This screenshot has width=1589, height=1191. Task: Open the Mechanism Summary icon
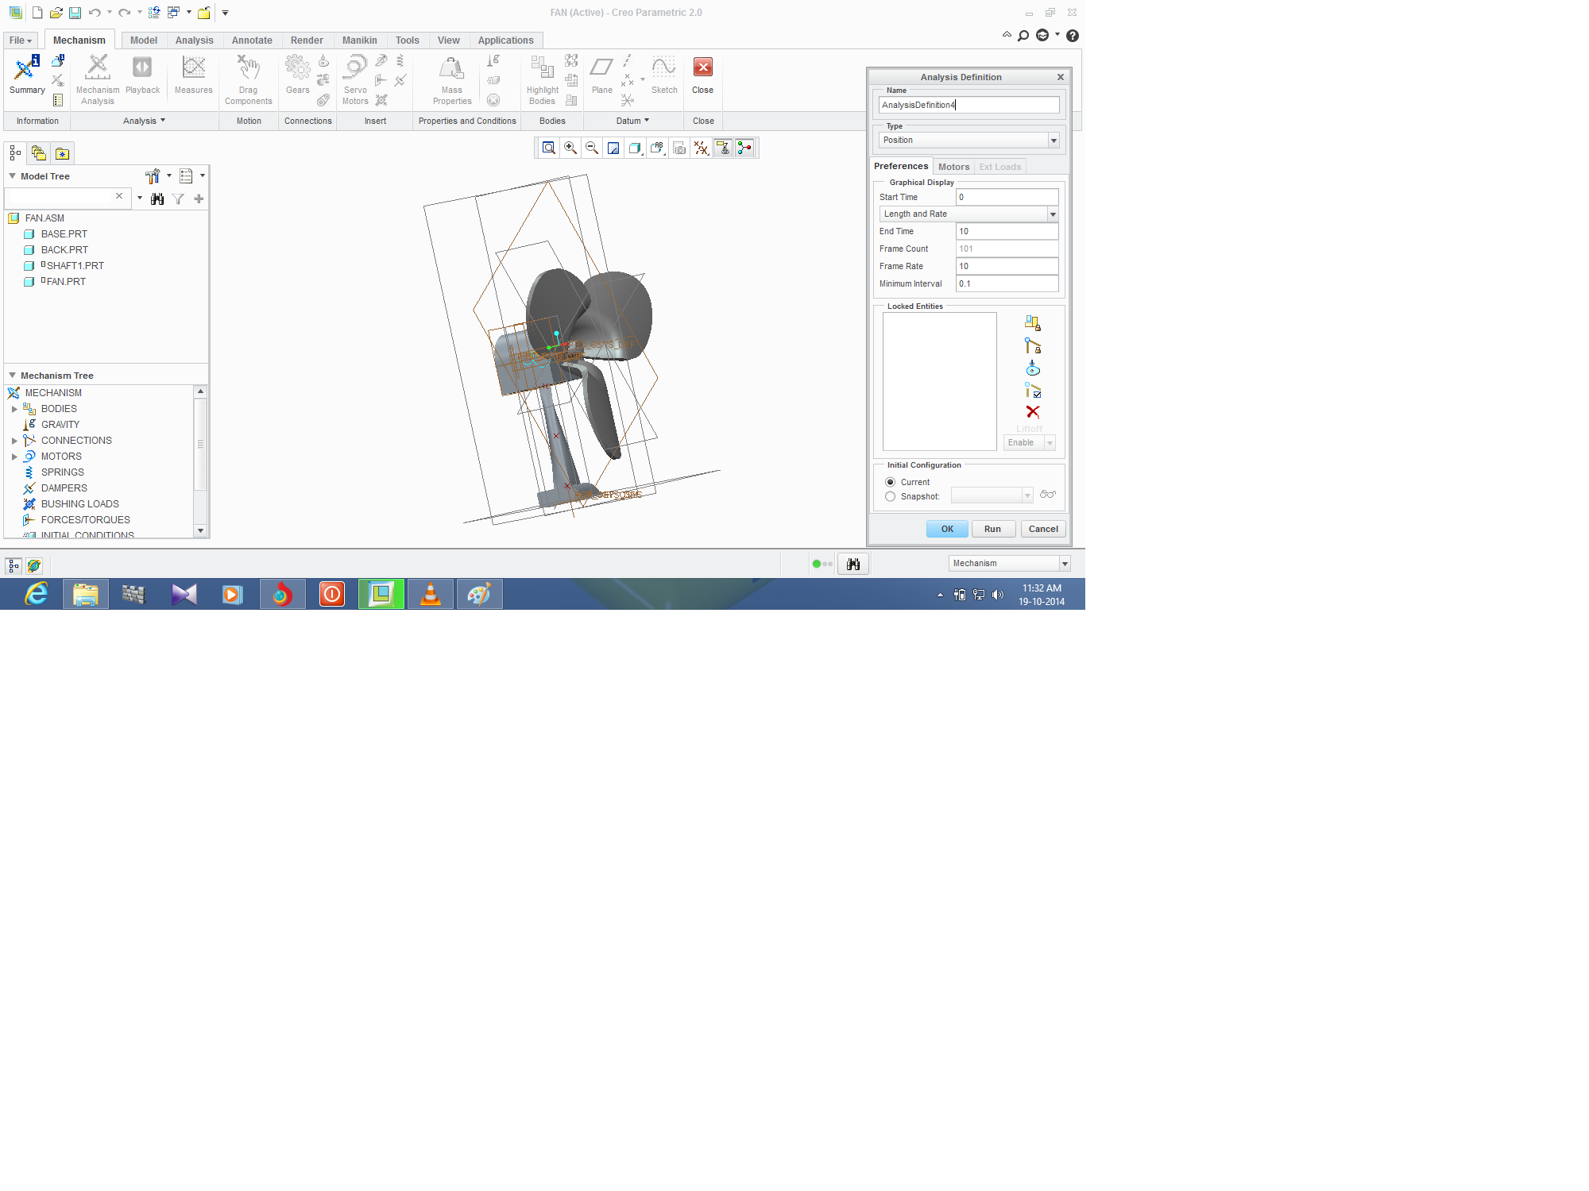click(27, 76)
